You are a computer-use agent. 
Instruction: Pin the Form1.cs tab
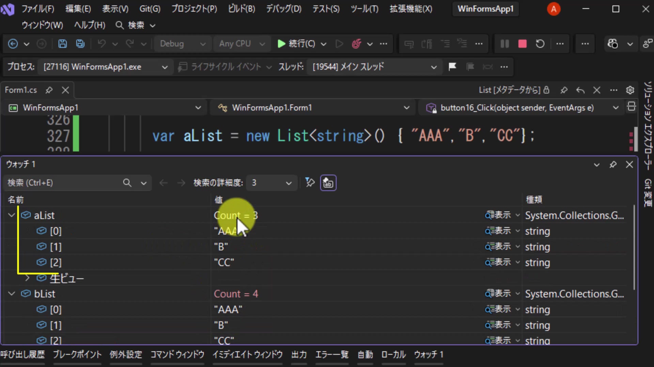point(49,90)
